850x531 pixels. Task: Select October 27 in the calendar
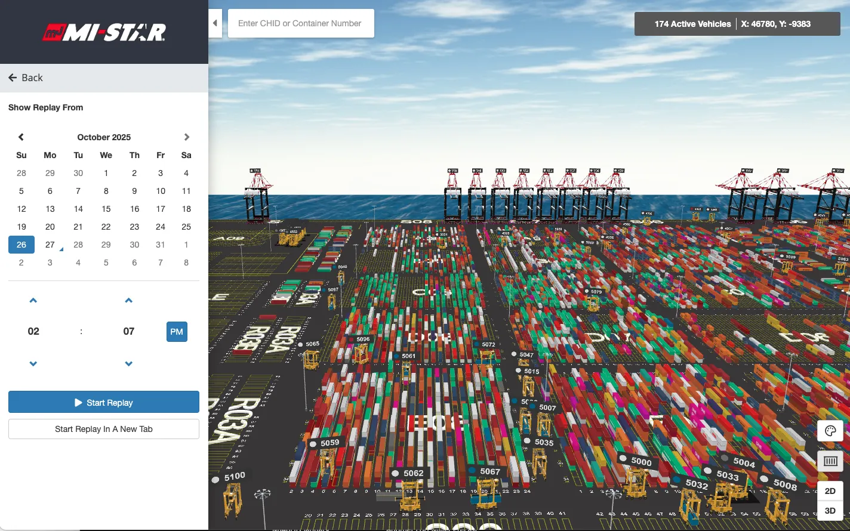tap(50, 245)
